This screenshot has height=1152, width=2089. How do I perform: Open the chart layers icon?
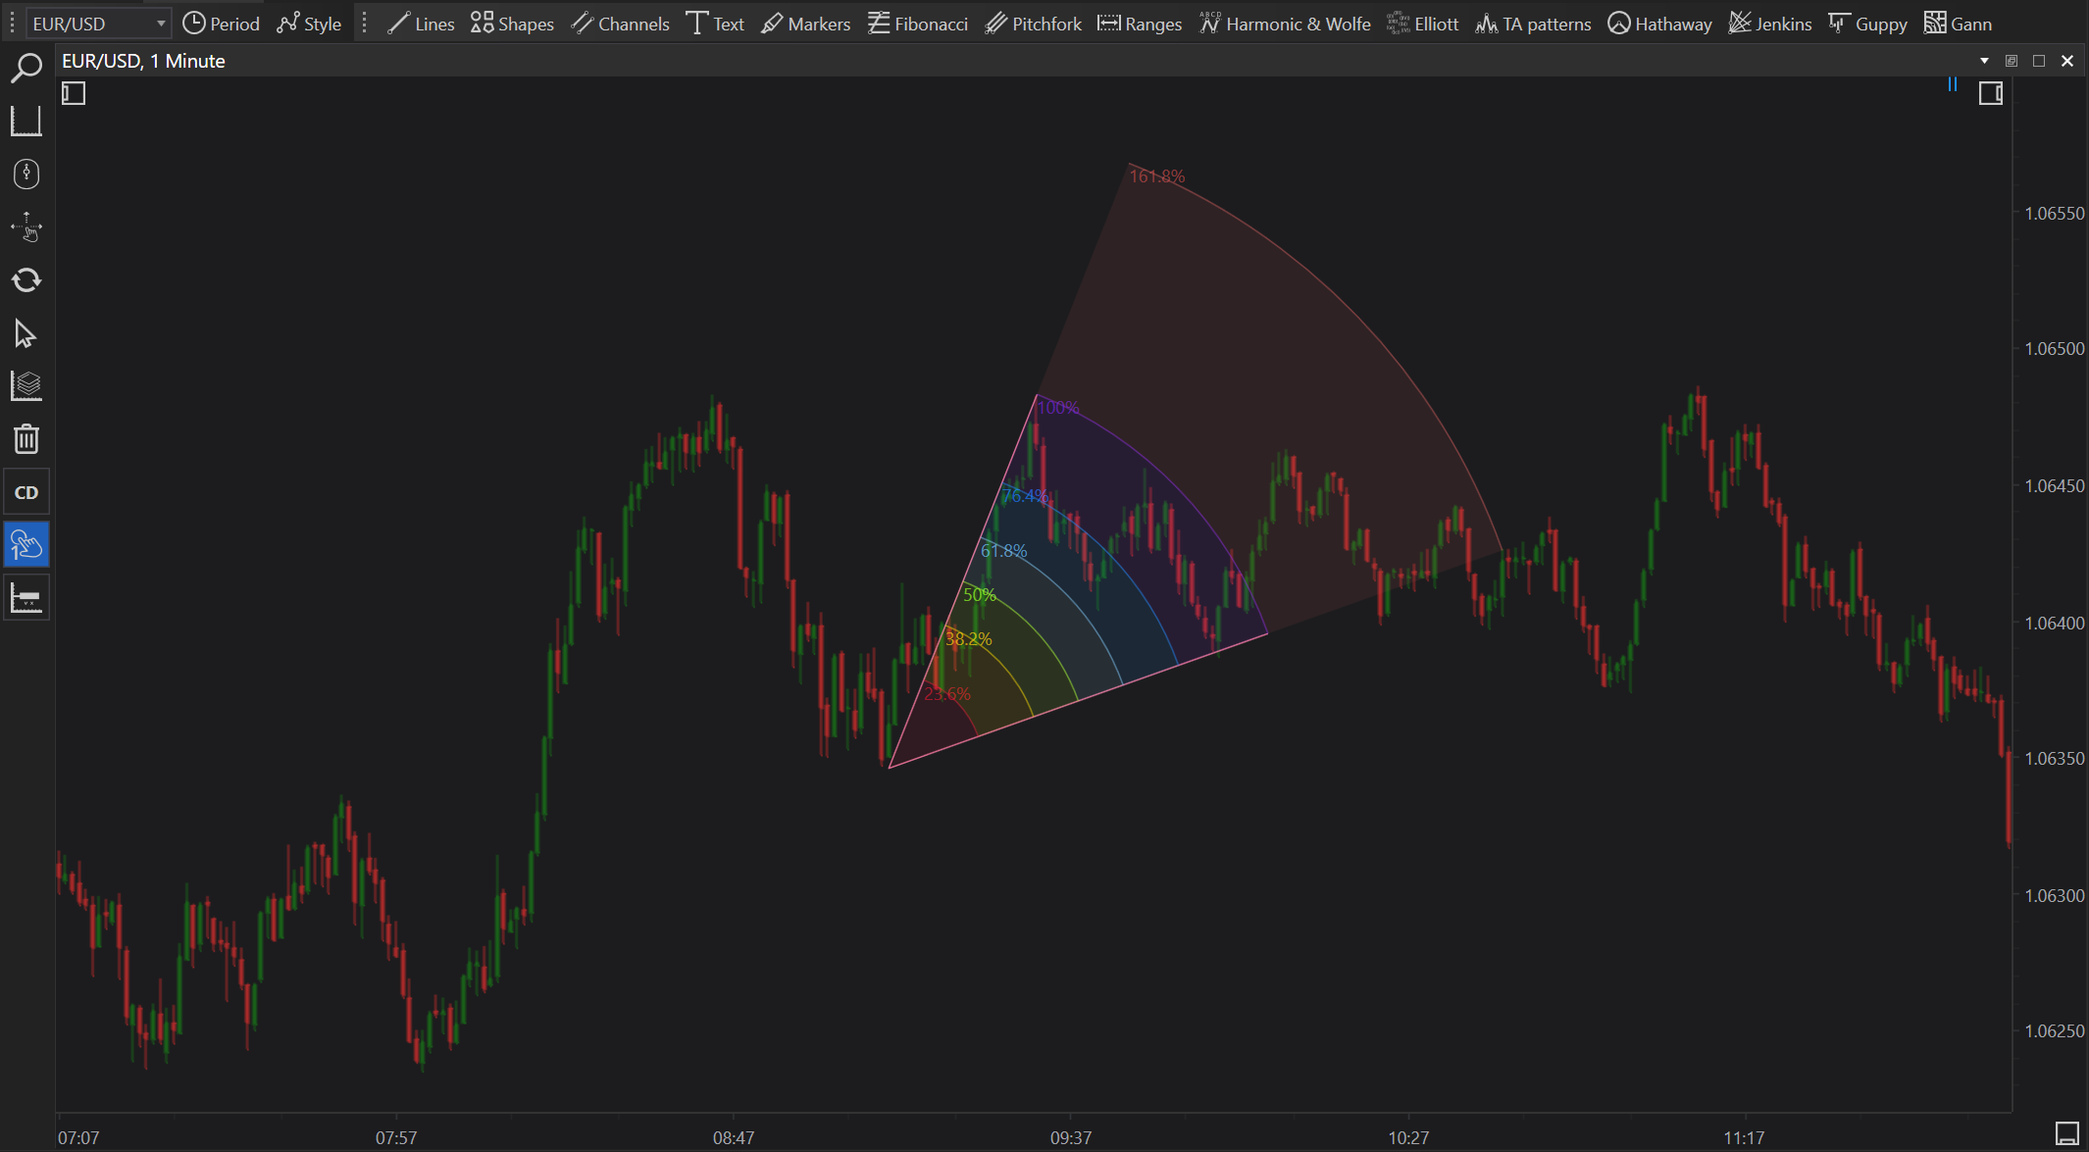pyautogui.click(x=26, y=386)
